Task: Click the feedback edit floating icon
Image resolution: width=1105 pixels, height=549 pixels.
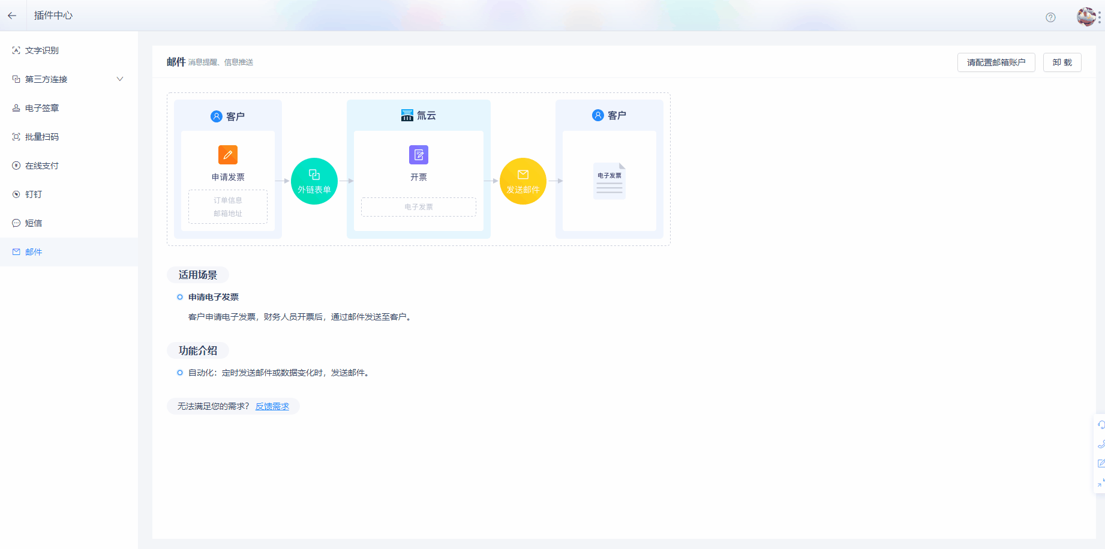Action: coord(1101,463)
